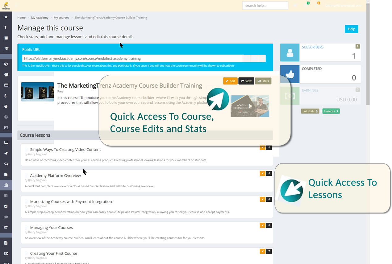Expand the Earnings panel arrow
392x264 pixels.
[x=357, y=90]
